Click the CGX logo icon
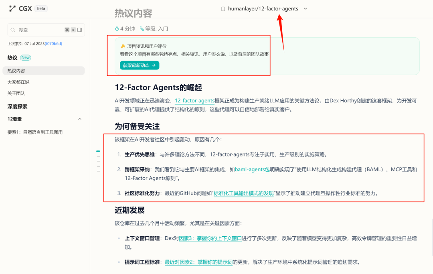The width and height of the screenshot is (433, 274). 12,8
